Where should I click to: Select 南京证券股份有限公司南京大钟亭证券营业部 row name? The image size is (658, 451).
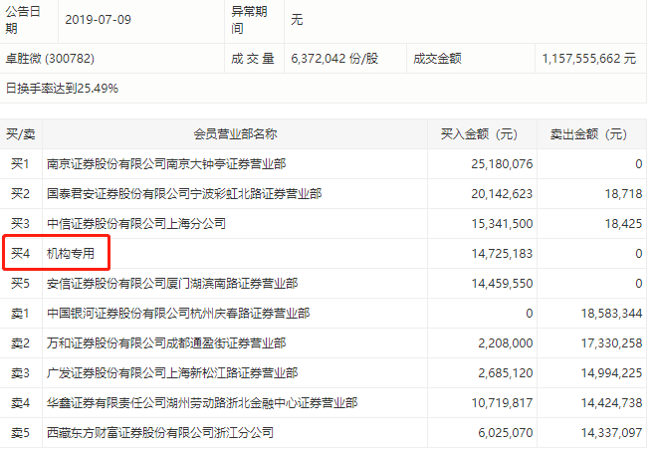(x=166, y=164)
